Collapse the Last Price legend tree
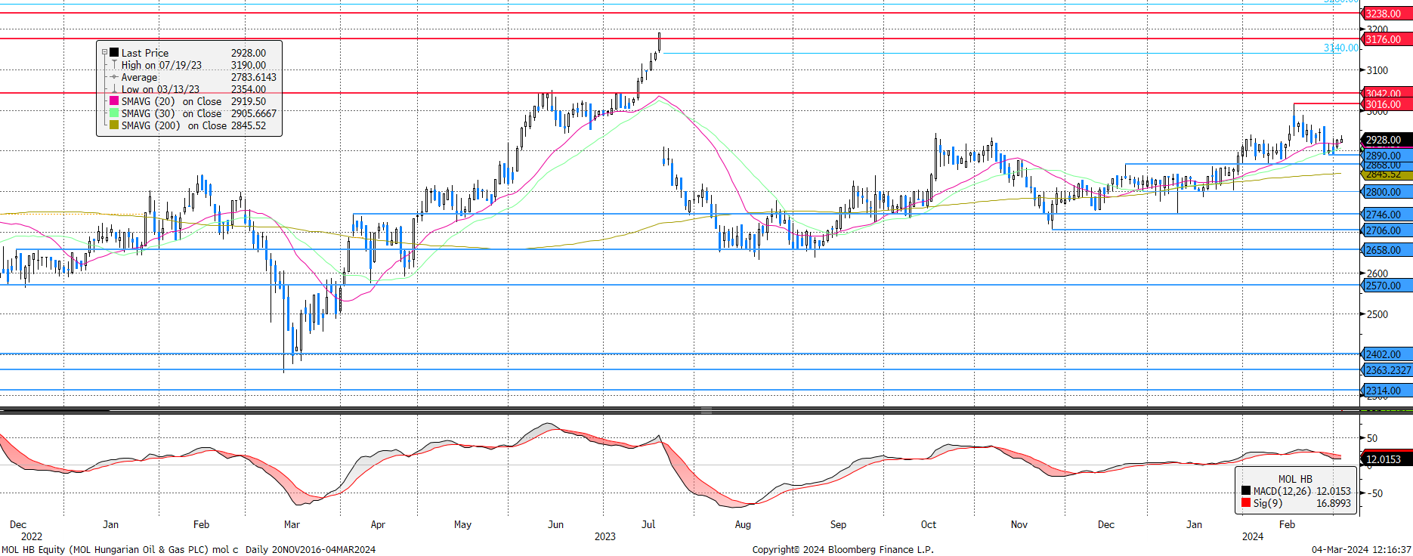The height and width of the screenshot is (556, 1413). point(104,53)
